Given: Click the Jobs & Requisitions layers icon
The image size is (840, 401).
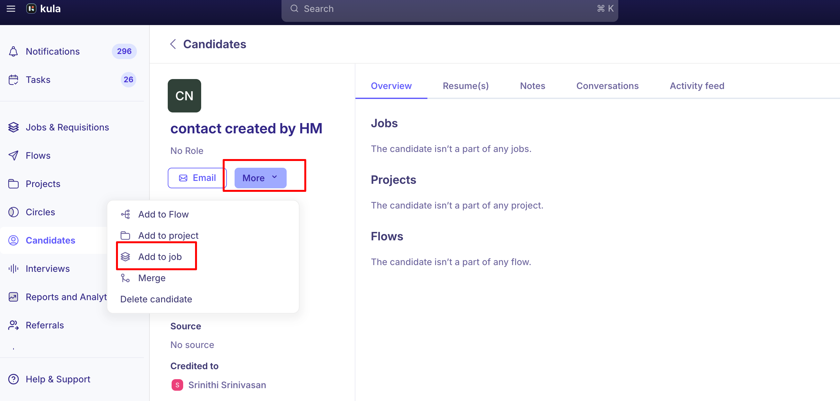Looking at the screenshot, I should pos(13,128).
